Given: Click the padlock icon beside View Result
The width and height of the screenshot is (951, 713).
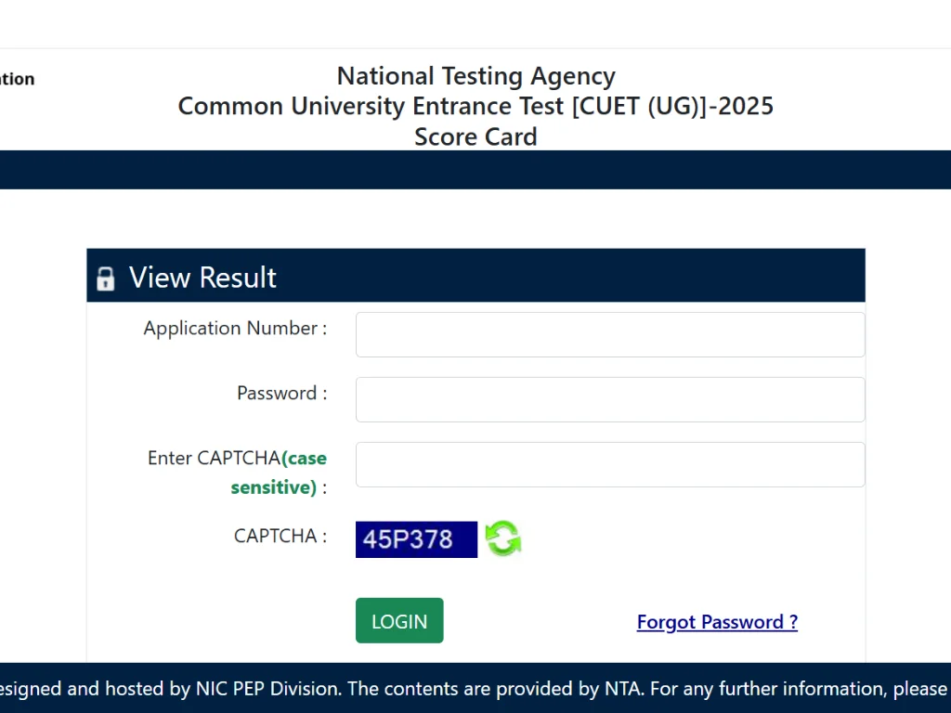Looking at the screenshot, I should click(105, 277).
